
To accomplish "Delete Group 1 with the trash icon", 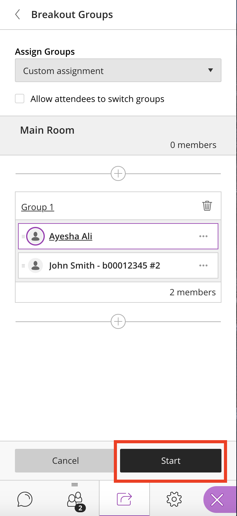I will click(x=207, y=206).
